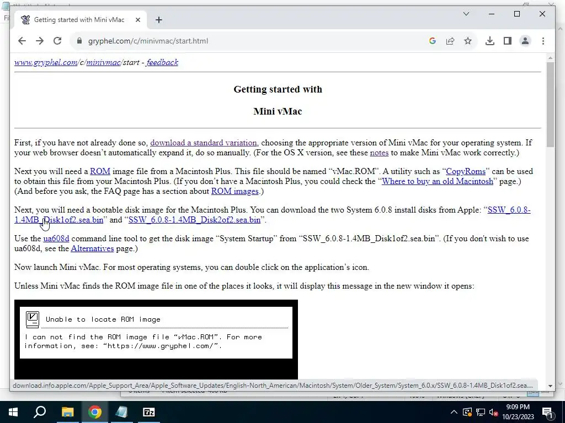Screen dimensions: 565x423
Task: Click the page vertical scrollbar thumb
Action: coord(550,104)
